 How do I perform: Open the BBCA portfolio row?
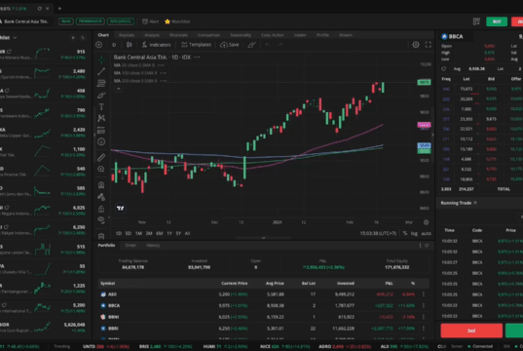(264, 305)
